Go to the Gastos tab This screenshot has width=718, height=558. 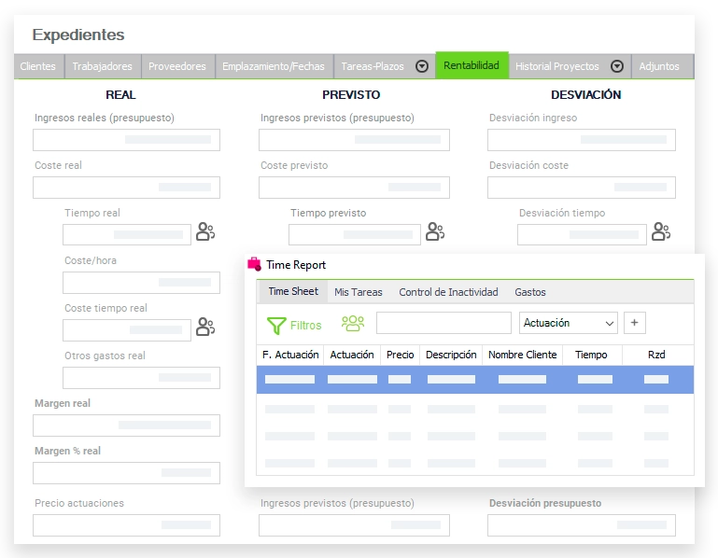coord(530,292)
